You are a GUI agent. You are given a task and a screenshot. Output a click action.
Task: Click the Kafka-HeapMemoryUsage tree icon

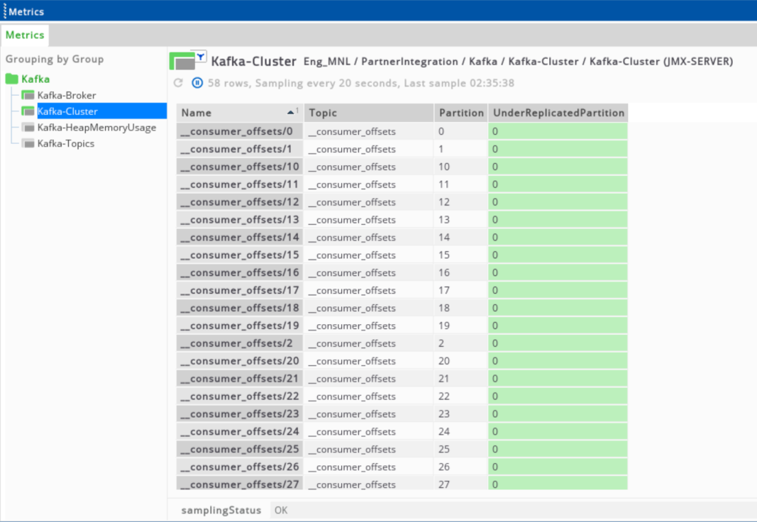point(28,128)
